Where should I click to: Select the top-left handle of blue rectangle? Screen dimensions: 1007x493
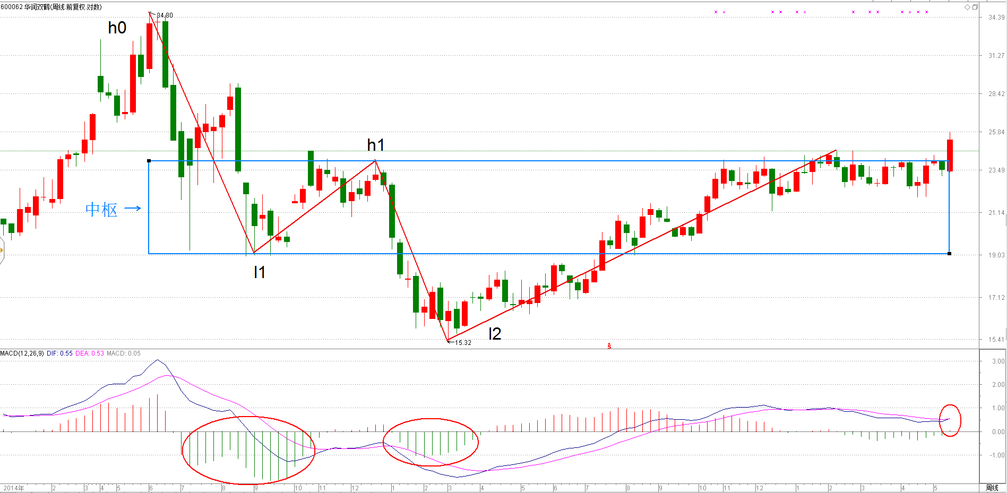point(149,160)
